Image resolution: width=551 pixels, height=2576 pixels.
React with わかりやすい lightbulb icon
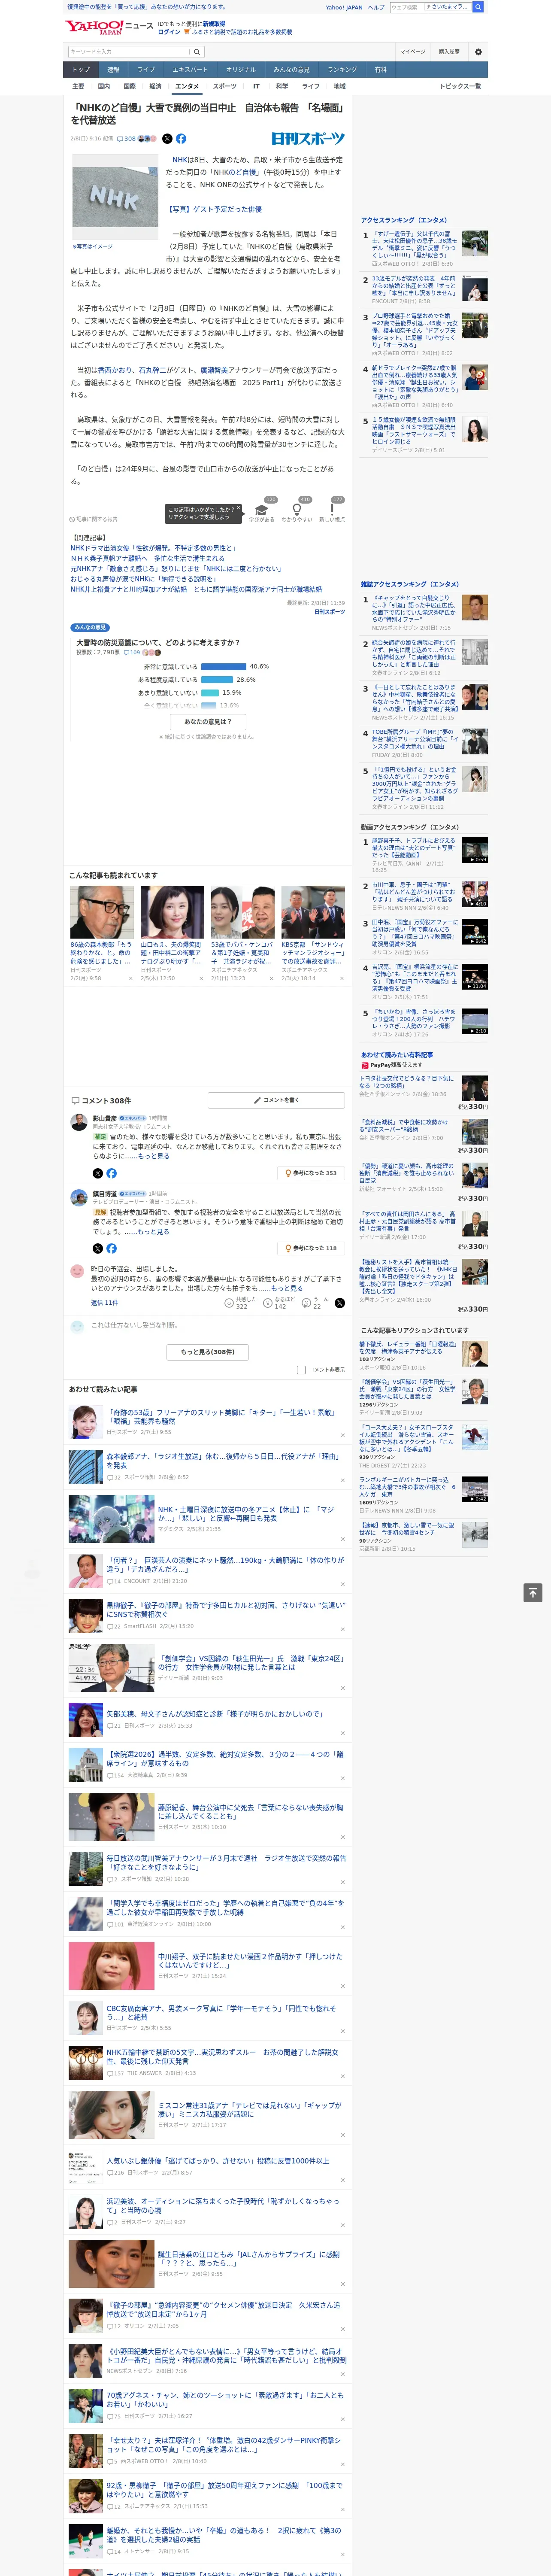[296, 510]
